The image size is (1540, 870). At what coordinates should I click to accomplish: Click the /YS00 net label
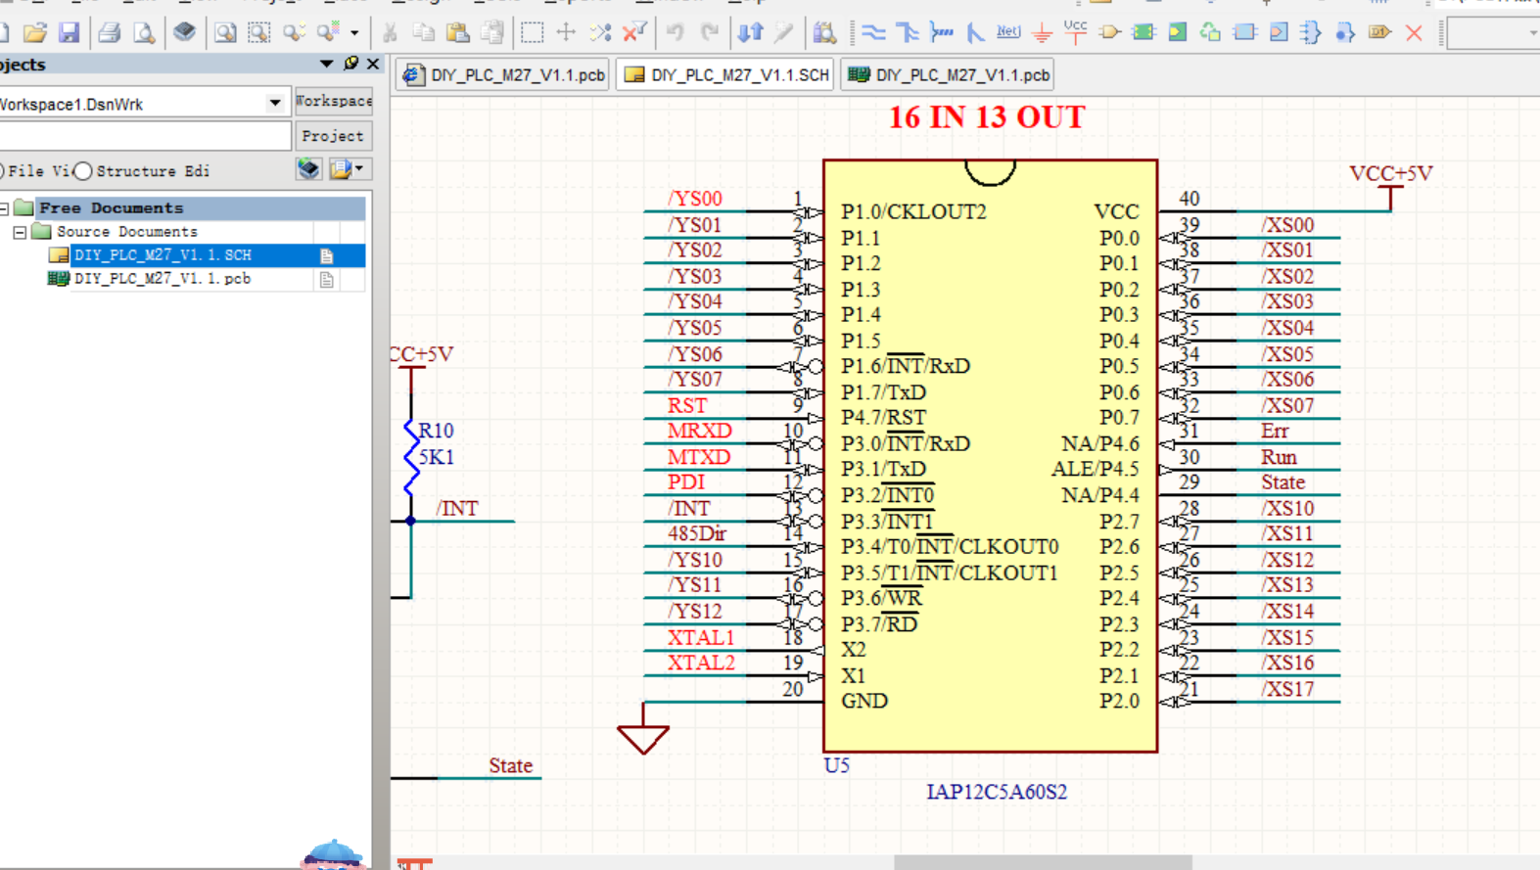pyautogui.click(x=694, y=199)
